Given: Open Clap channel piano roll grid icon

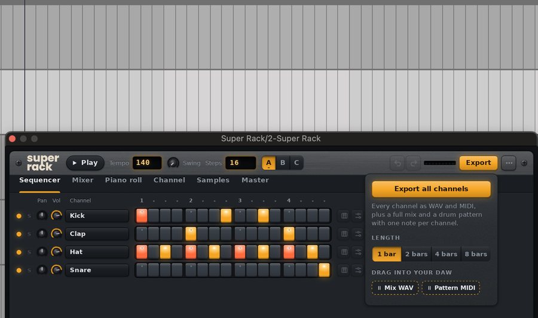Looking at the screenshot, I should click(344, 234).
